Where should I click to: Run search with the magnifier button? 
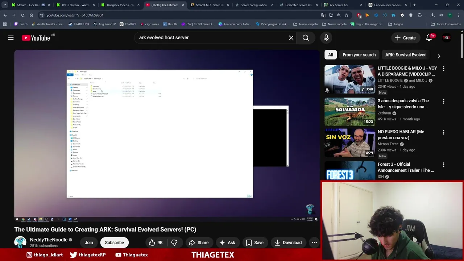[306, 38]
